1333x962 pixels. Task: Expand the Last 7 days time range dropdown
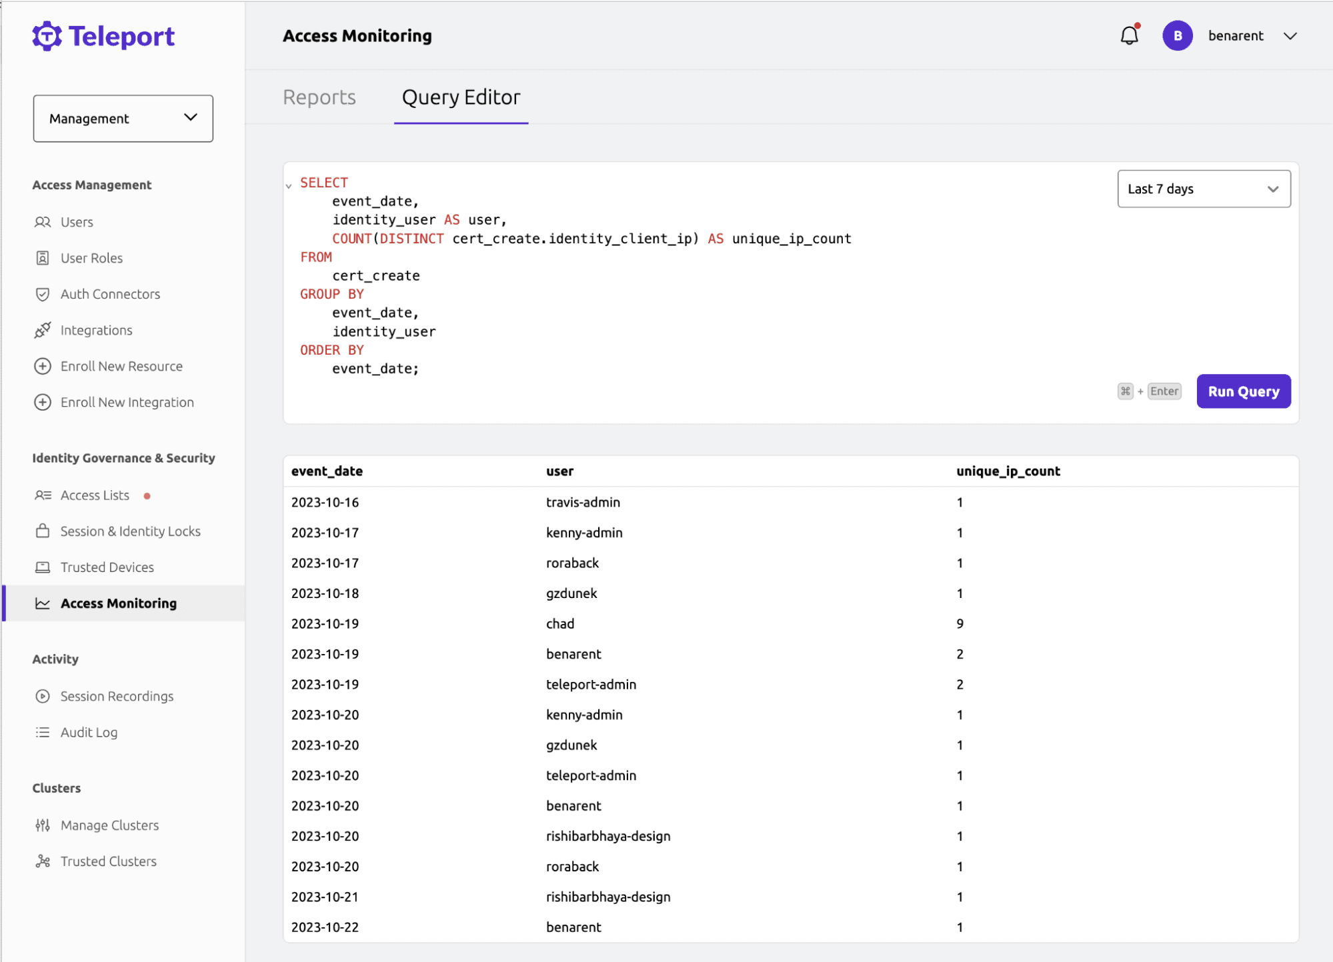pos(1203,189)
